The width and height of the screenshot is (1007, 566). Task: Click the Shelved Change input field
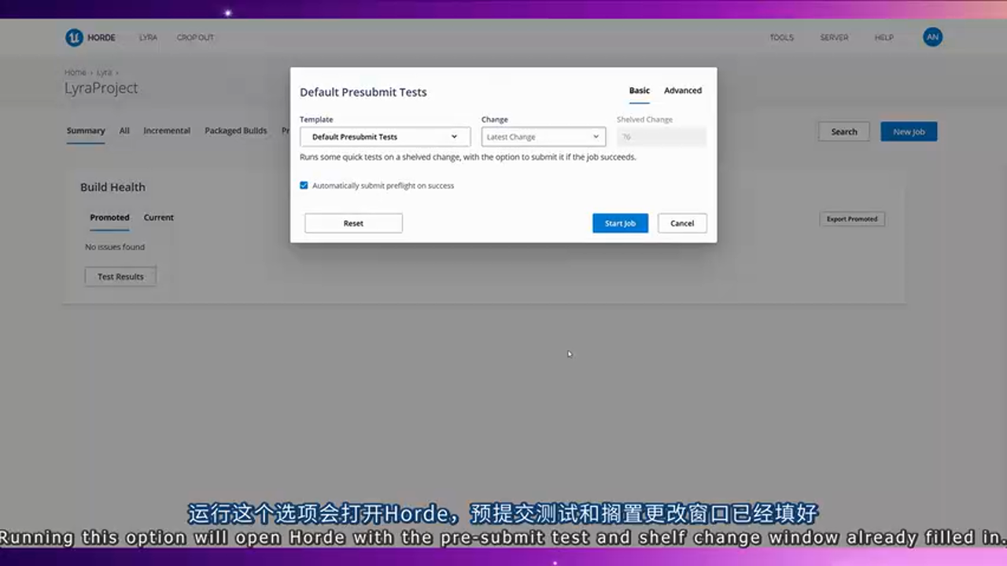[x=661, y=136]
